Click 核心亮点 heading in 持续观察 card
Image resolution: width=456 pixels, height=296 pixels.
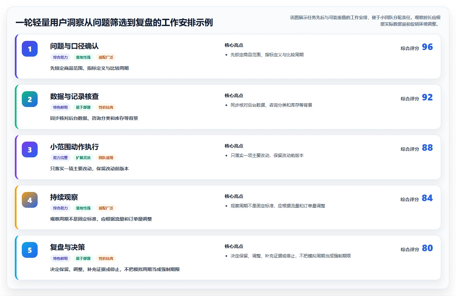coord(234,197)
